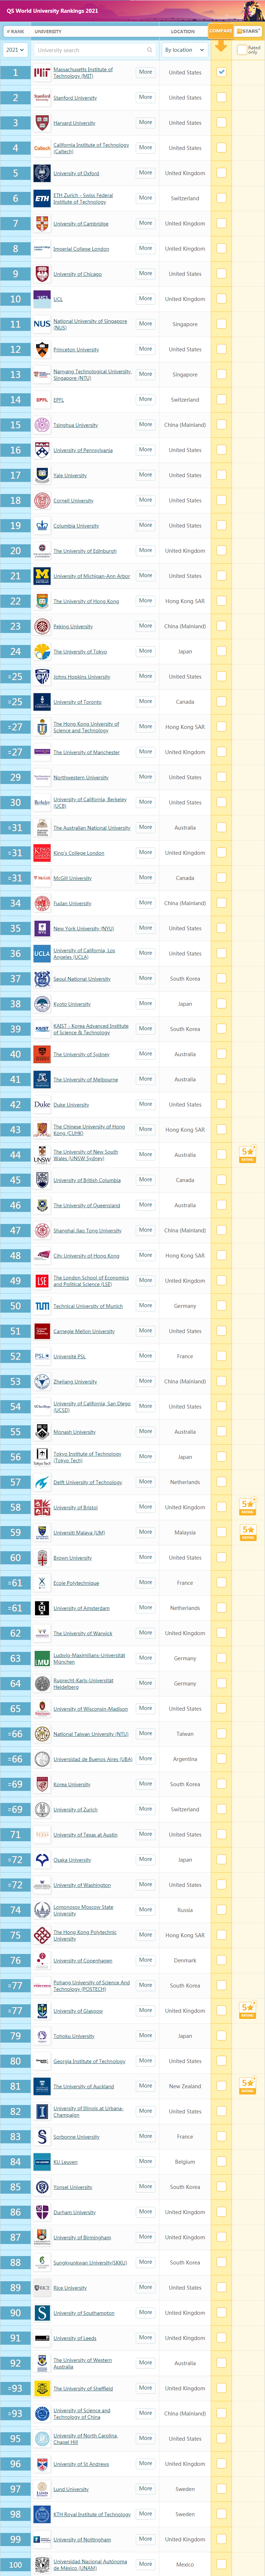Tick the compare checkbox for UCL

(221, 299)
